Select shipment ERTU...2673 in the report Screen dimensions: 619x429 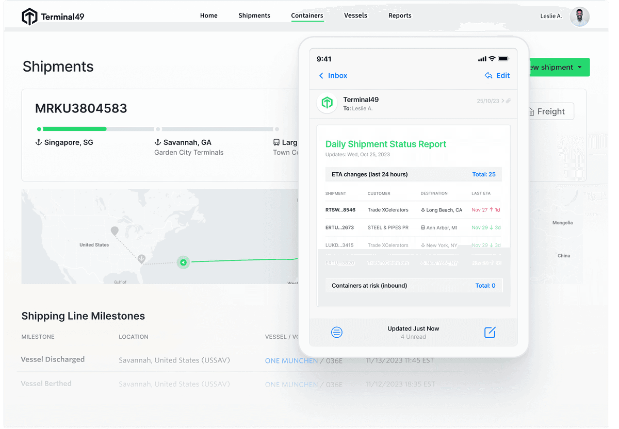click(x=339, y=228)
